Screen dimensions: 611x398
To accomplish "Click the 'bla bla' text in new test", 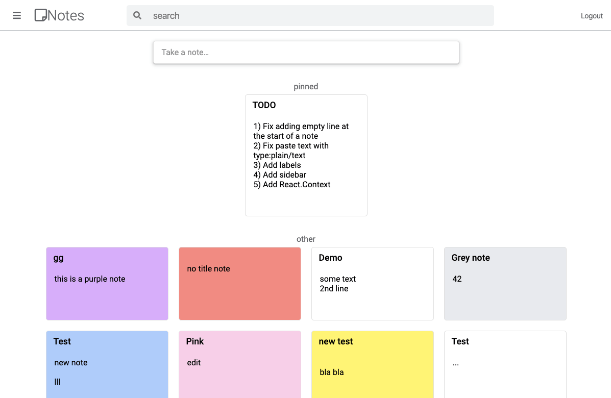I will (333, 372).
